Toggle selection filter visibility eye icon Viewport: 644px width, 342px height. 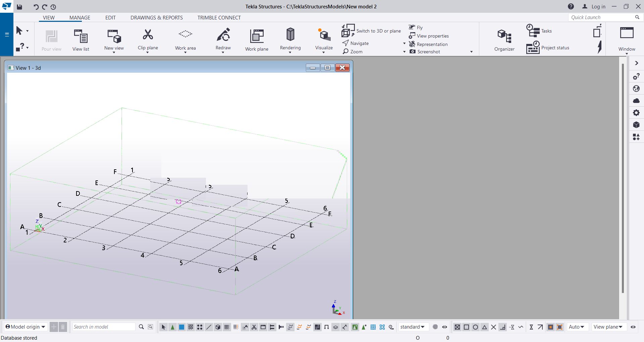445,327
